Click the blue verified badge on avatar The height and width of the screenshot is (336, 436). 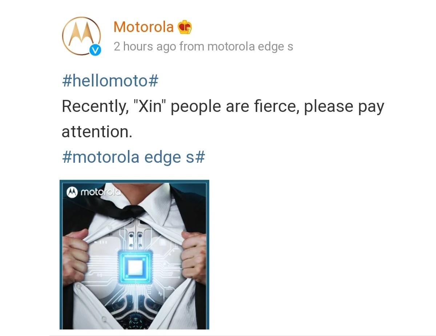point(95,50)
